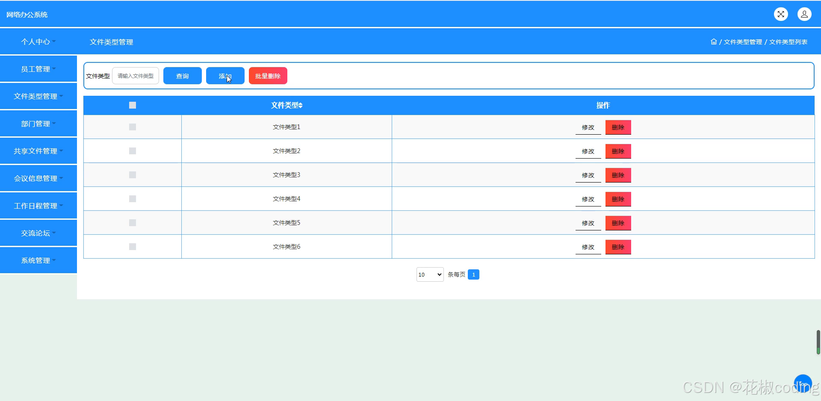Expand the 个人中心 sidebar menu
The width and height of the screenshot is (821, 401).
(38, 41)
